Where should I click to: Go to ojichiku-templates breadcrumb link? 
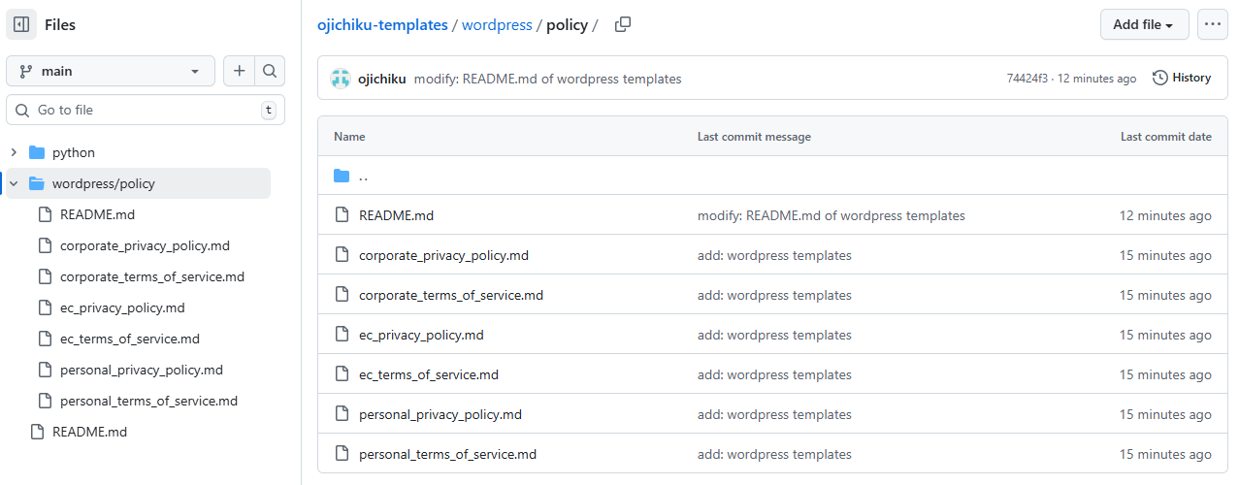382,25
